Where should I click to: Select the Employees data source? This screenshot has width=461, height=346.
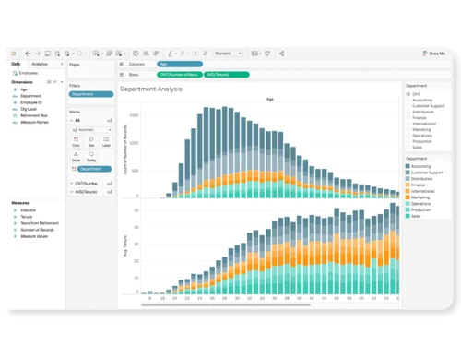(25, 73)
